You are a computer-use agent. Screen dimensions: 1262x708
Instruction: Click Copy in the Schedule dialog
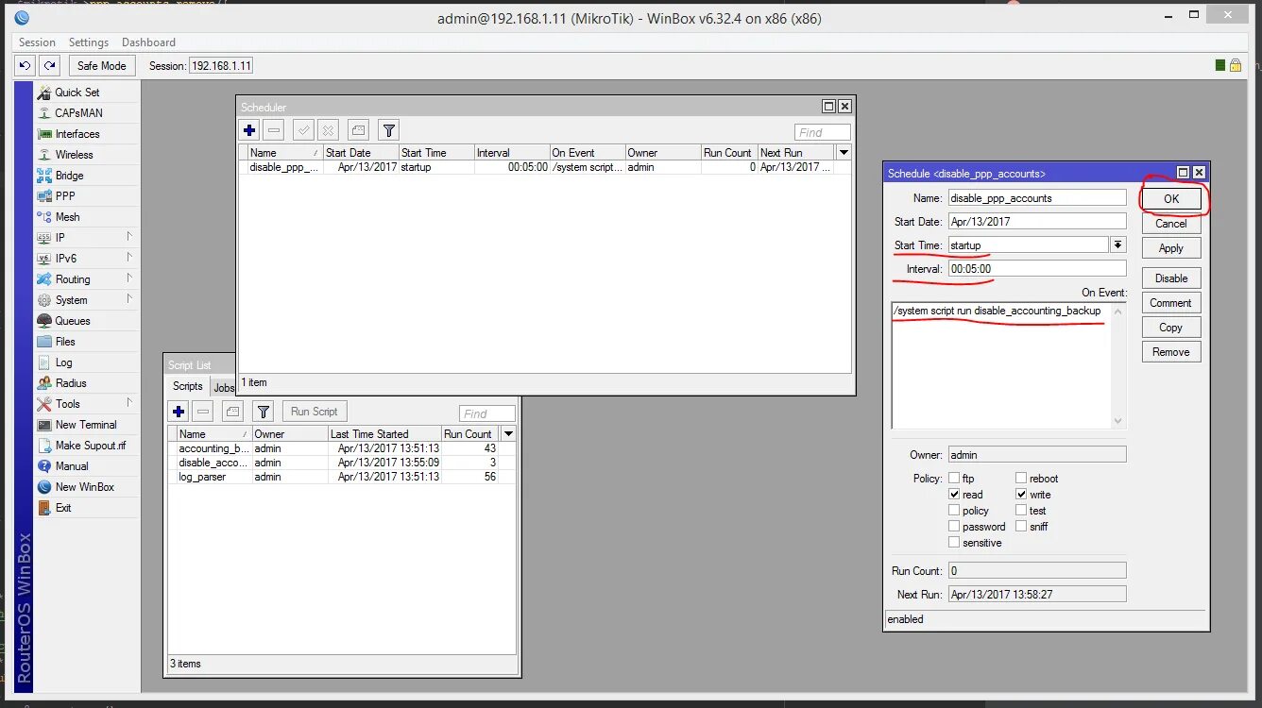(1171, 328)
